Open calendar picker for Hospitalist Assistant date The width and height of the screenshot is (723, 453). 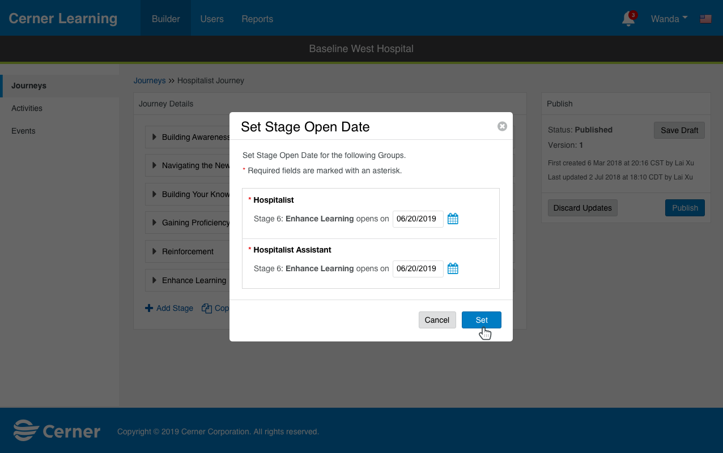pyautogui.click(x=453, y=268)
